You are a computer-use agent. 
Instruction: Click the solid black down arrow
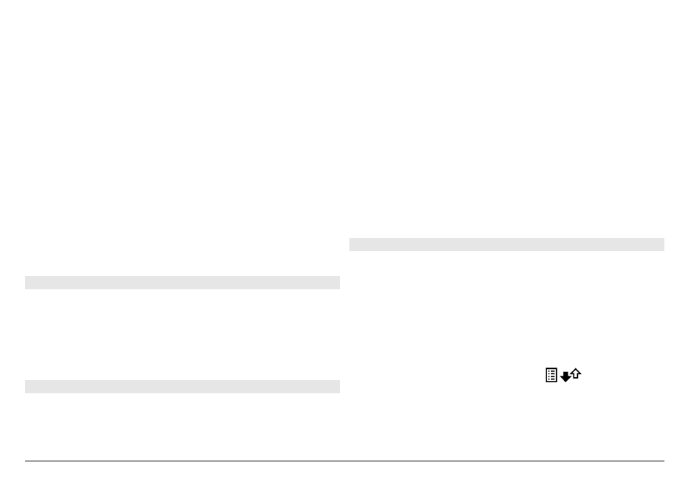[565, 377]
